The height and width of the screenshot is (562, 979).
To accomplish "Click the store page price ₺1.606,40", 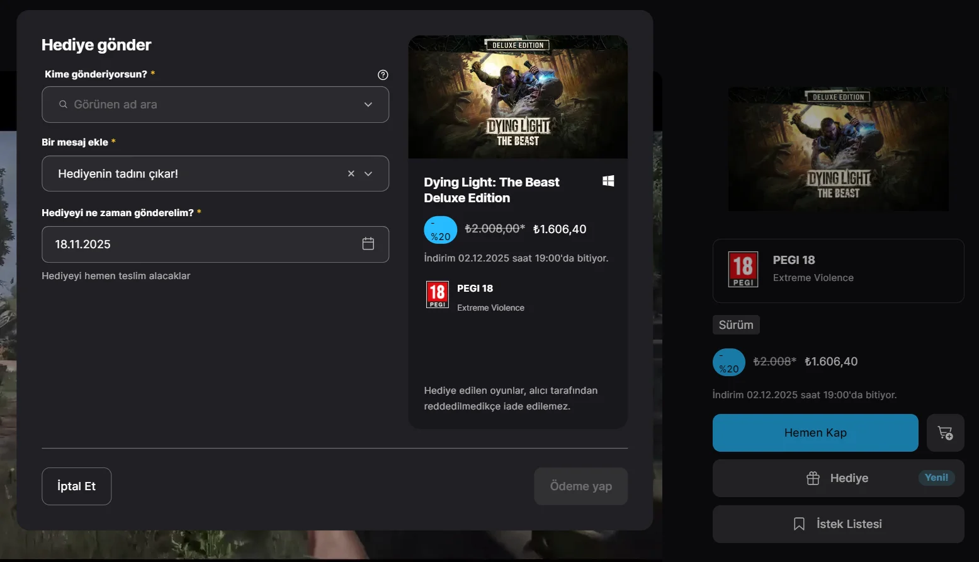I will pyautogui.click(x=831, y=362).
